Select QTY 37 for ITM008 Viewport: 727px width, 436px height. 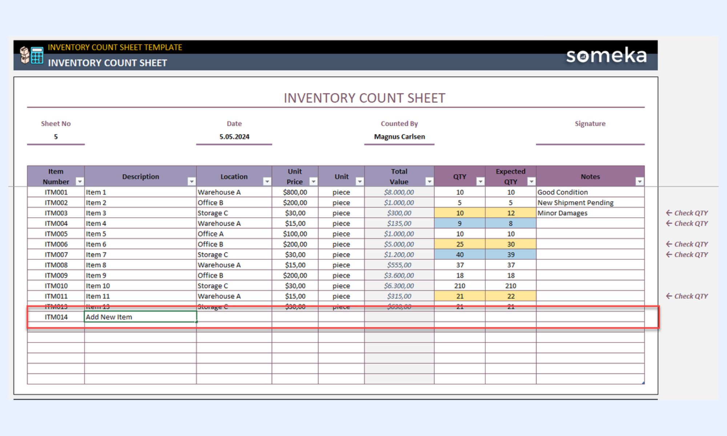click(x=460, y=265)
